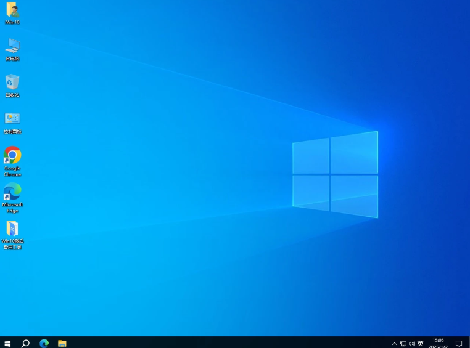Viewport: 470px width, 348px height.
Task: Open the Action Center notifications icon
Action: click(459, 344)
